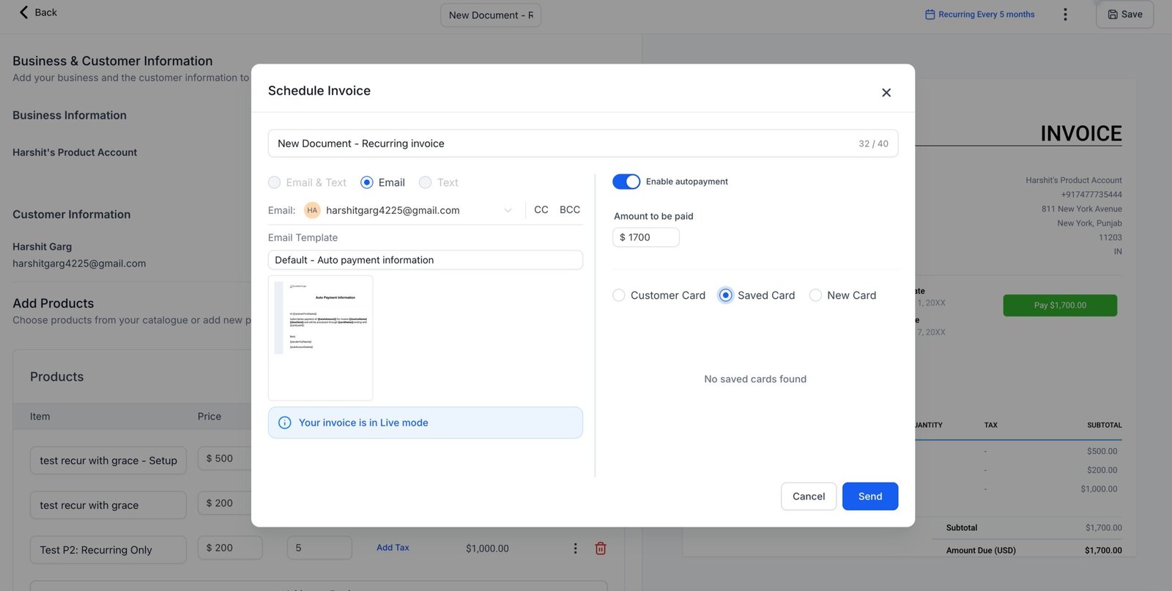The width and height of the screenshot is (1172, 591).
Task: Click the back arrow icon
Action: point(23,12)
